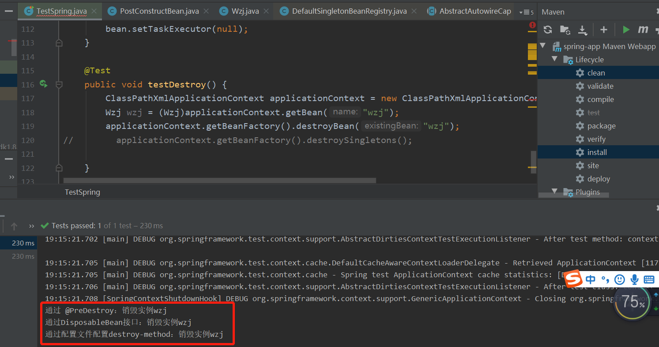Select Plugins folder in Maven tree
Image resolution: width=659 pixels, height=347 pixels.
pyautogui.click(x=587, y=192)
